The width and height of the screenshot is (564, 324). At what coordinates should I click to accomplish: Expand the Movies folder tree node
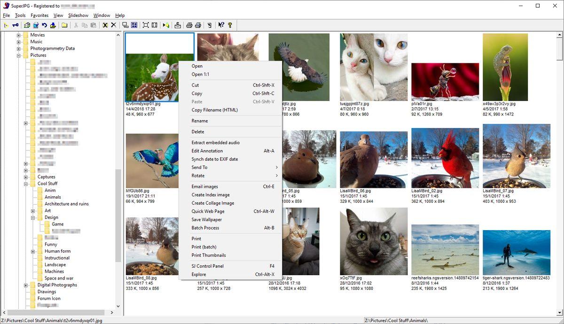coord(19,35)
